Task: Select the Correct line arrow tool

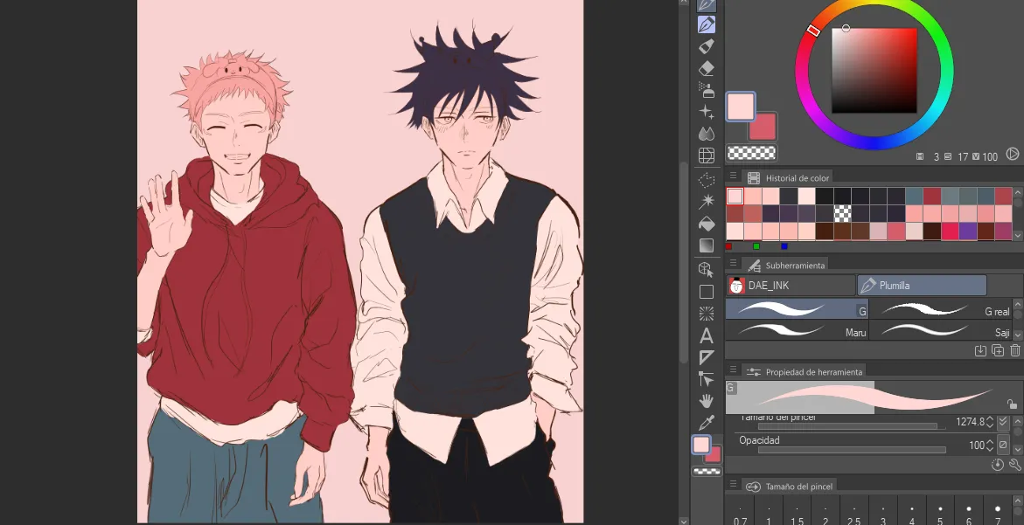Action: pos(706,379)
